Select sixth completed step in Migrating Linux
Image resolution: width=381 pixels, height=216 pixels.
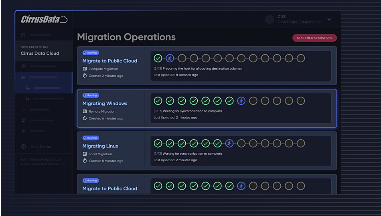click(217, 144)
